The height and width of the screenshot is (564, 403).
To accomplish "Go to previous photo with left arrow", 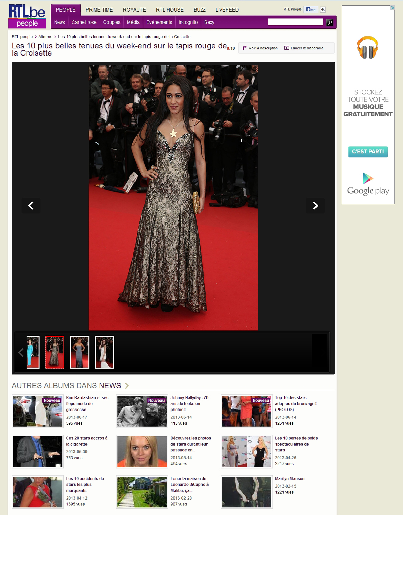I will coord(31,206).
